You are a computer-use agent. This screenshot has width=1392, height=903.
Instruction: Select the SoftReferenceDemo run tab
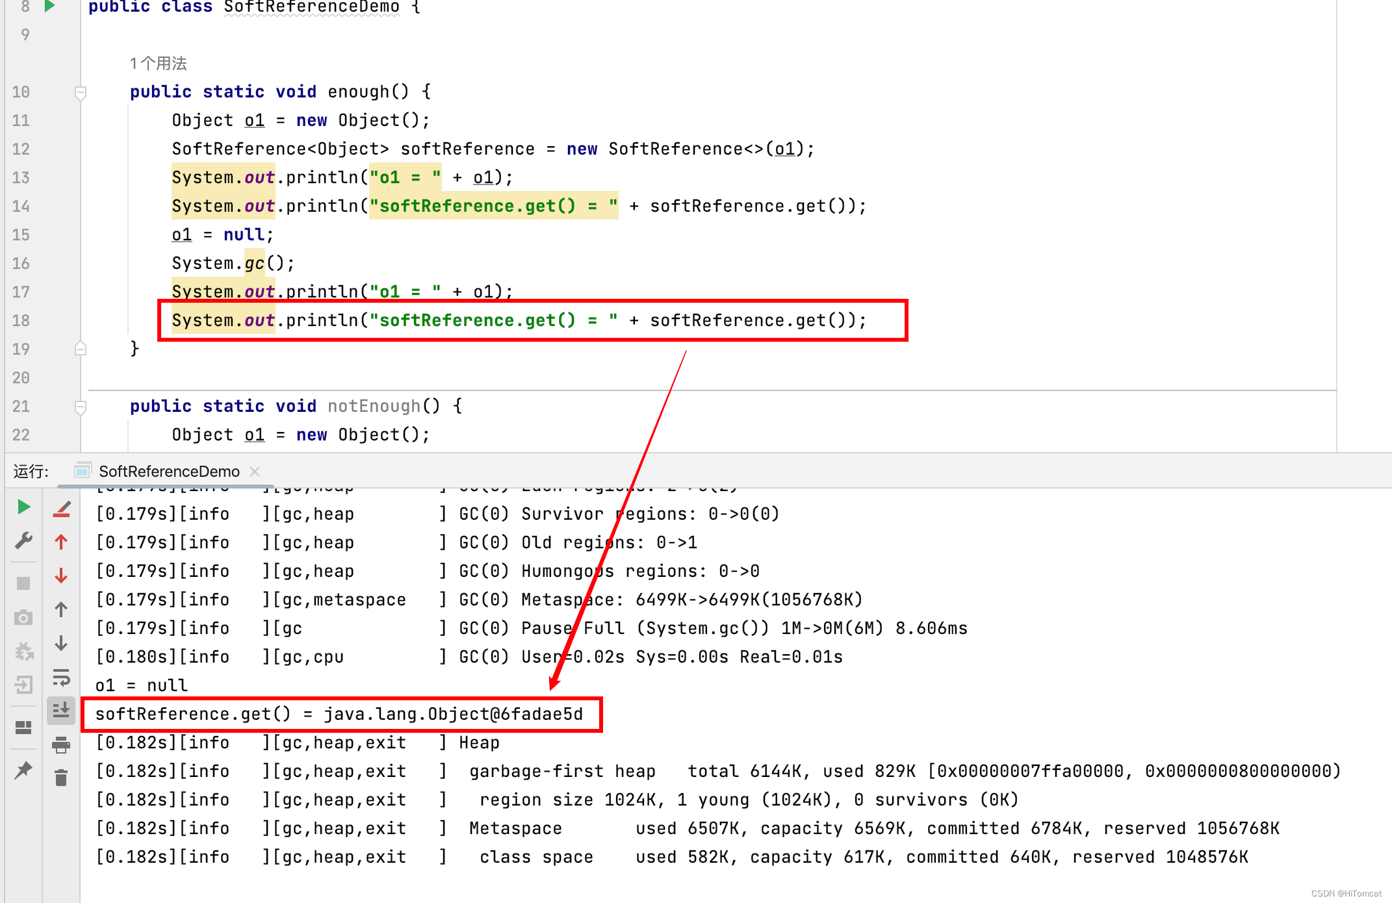pyautogui.click(x=168, y=471)
